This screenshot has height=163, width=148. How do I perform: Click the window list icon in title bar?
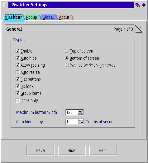[x=138, y=5]
